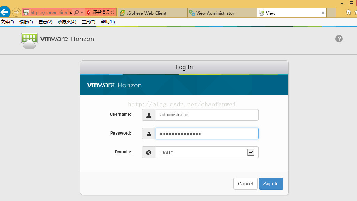Click the vmware Horizon header text beside logo
The height and width of the screenshot is (201, 357).
coord(67,39)
